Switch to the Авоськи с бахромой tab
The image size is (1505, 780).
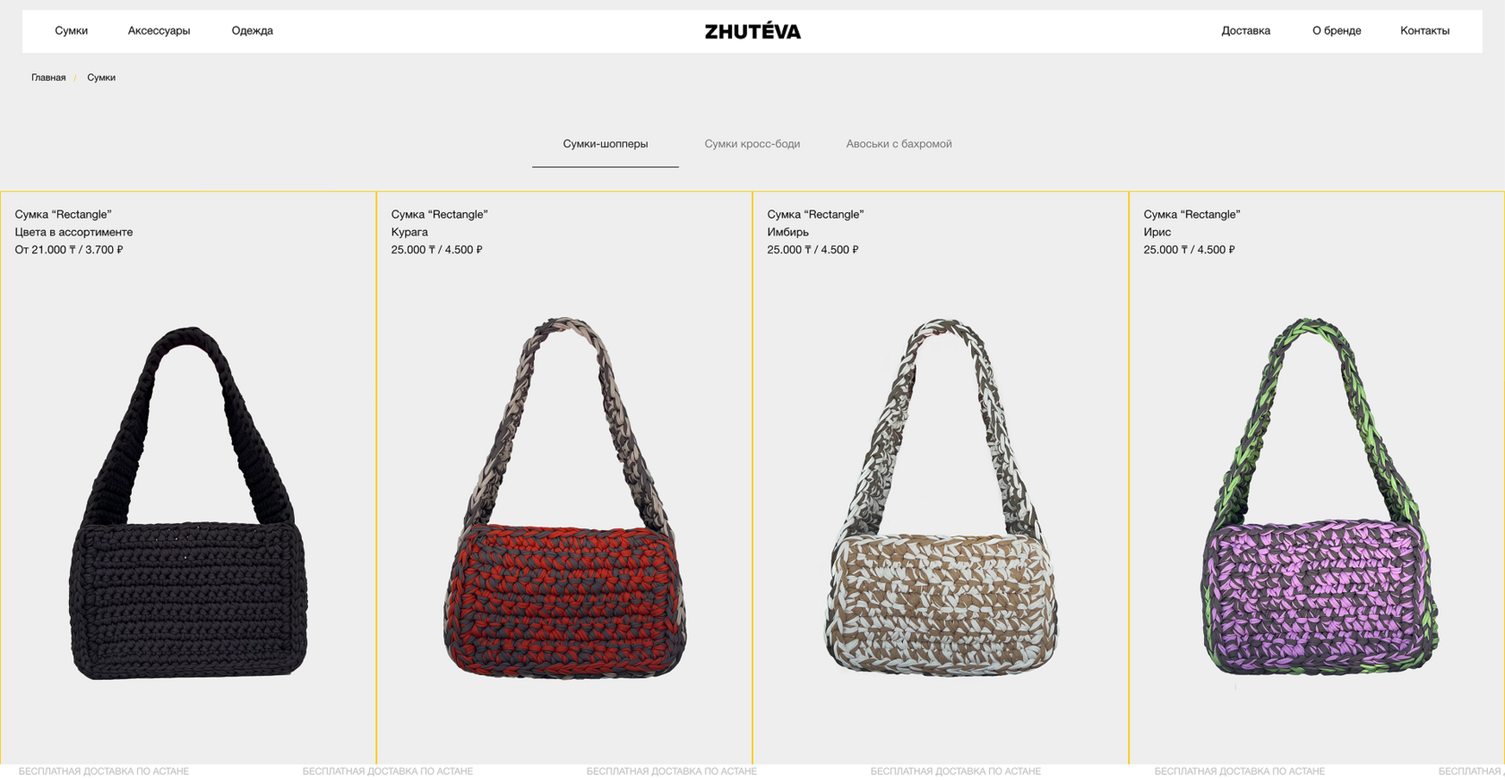click(x=899, y=143)
